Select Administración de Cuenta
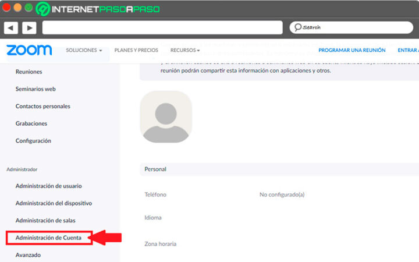The width and height of the screenshot is (419, 262). [x=48, y=238]
